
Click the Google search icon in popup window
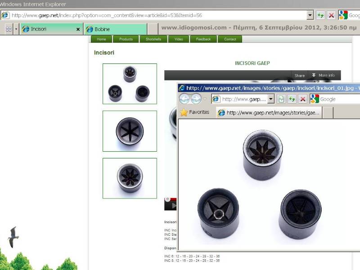click(315, 99)
